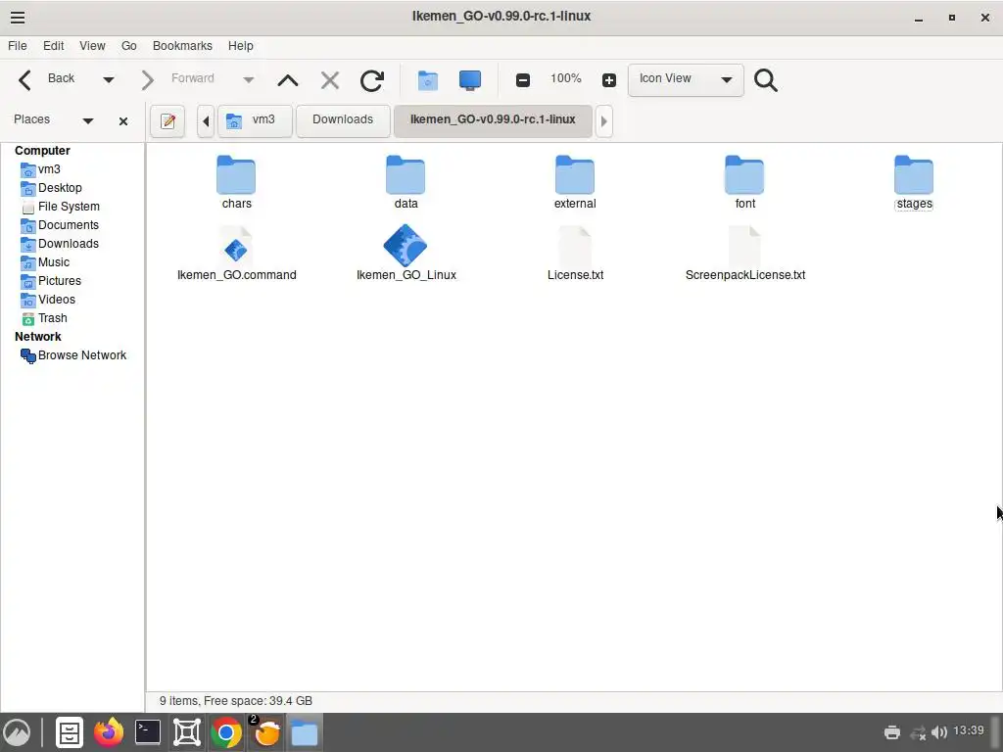
Task: Open the volume speaker tray icon
Action: tap(939, 732)
